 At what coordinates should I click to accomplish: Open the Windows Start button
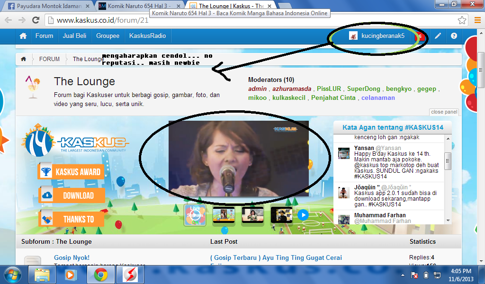[x=12, y=275]
